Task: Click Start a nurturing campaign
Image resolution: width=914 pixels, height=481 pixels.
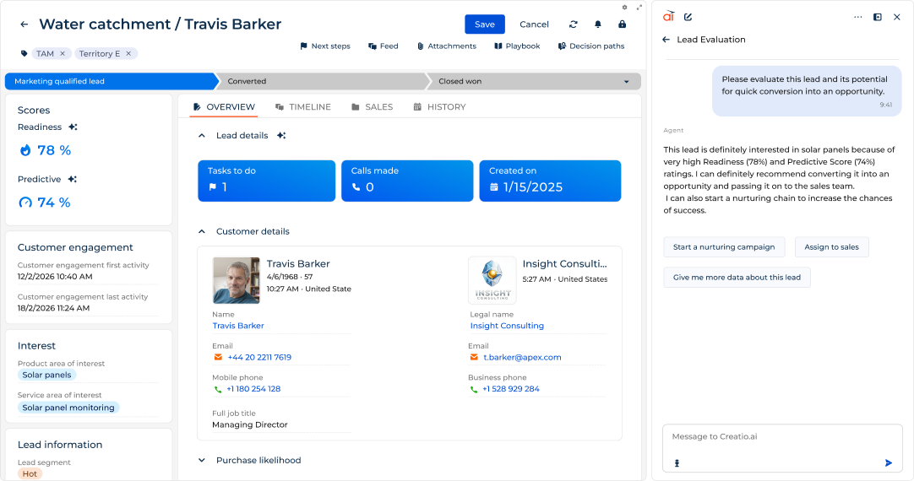Action: (x=724, y=247)
